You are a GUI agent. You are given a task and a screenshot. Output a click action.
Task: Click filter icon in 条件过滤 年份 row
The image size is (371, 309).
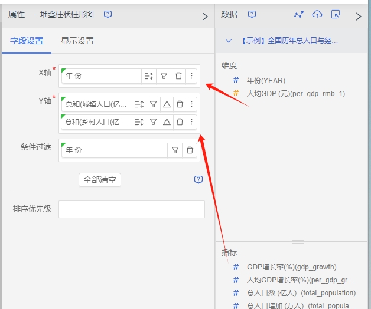coord(175,150)
